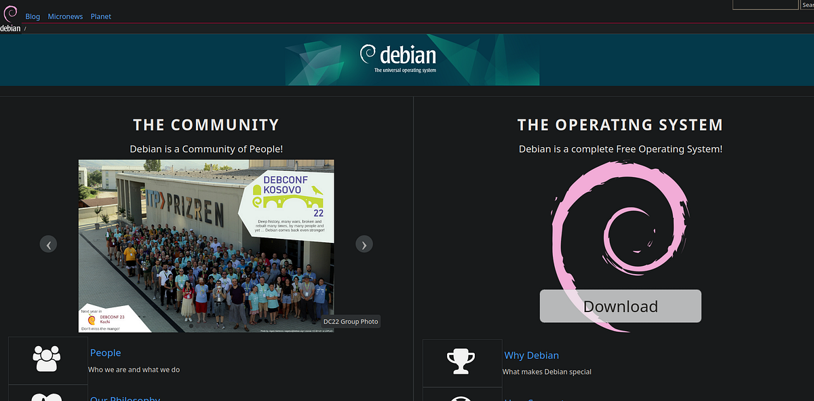Open the Blog link
This screenshot has height=401, width=814.
click(x=33, y=16)
